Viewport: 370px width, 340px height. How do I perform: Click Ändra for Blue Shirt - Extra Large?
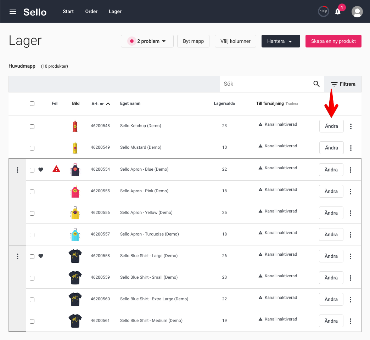[x=331, y=299]
